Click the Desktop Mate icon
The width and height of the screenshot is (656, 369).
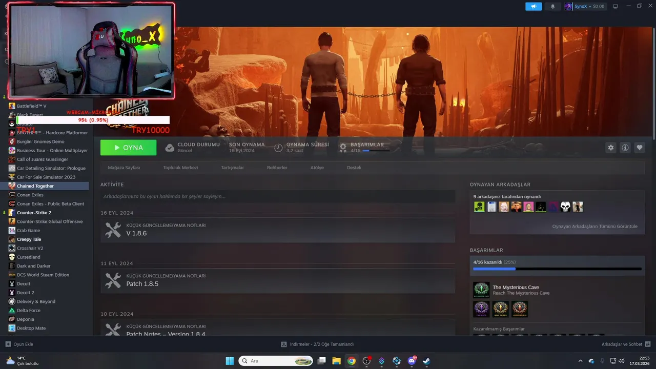click(12, 328)
